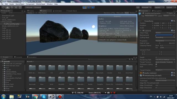Toggle Mute audio in Game view
The height and width of the screenshot is (99, 177).
120,13
